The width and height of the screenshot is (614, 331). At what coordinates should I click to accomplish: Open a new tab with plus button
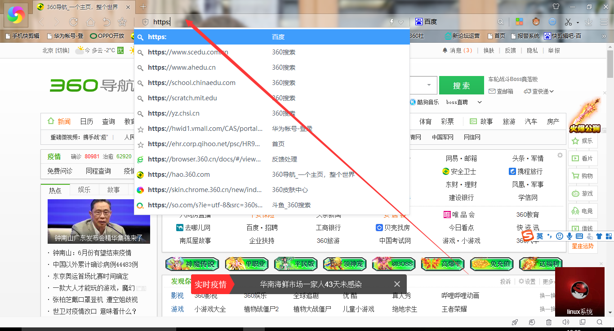[x=143, y=6]
